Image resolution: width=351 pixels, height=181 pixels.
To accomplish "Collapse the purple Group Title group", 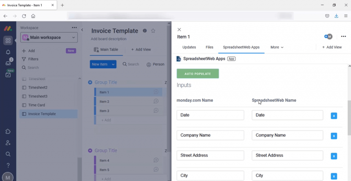I will point(90,150).
